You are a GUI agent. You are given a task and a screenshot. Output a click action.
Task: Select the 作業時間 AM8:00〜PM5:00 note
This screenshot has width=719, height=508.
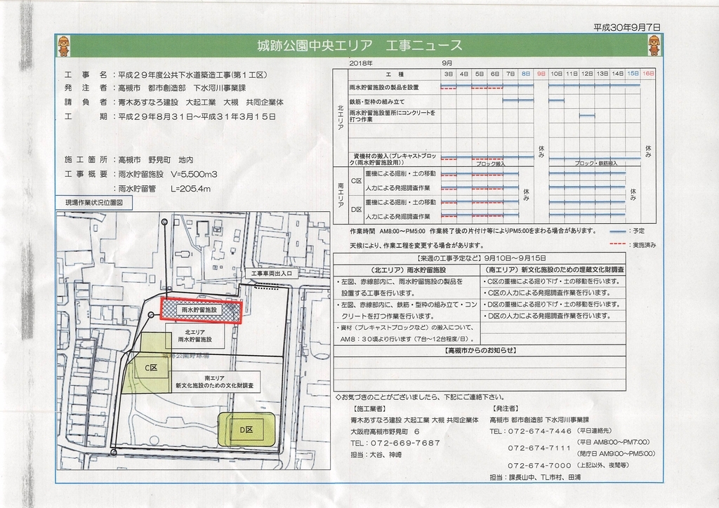tap(473, 231)
